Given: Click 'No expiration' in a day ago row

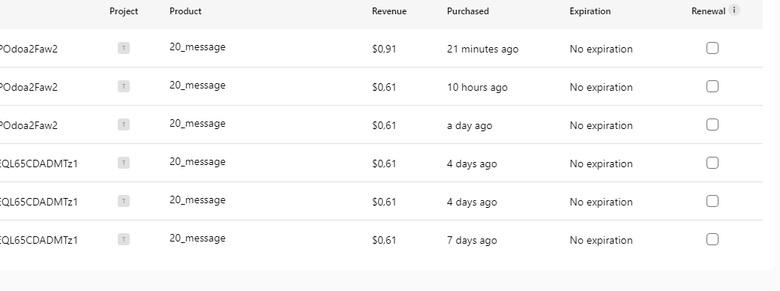Looking at the screenshot, I should (x=601, y=125).
